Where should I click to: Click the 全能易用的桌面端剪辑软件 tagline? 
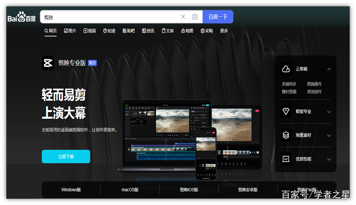click(x=79, y=130)
